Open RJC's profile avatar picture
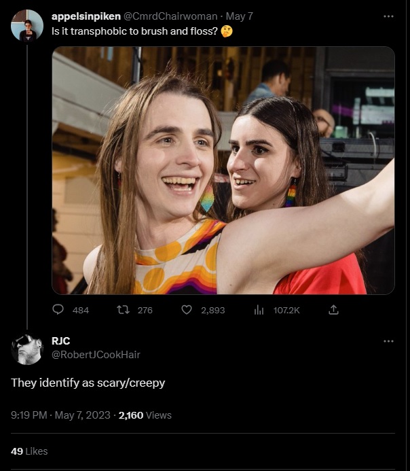Screen dimensions: 410x471 (x=27, y=349)
